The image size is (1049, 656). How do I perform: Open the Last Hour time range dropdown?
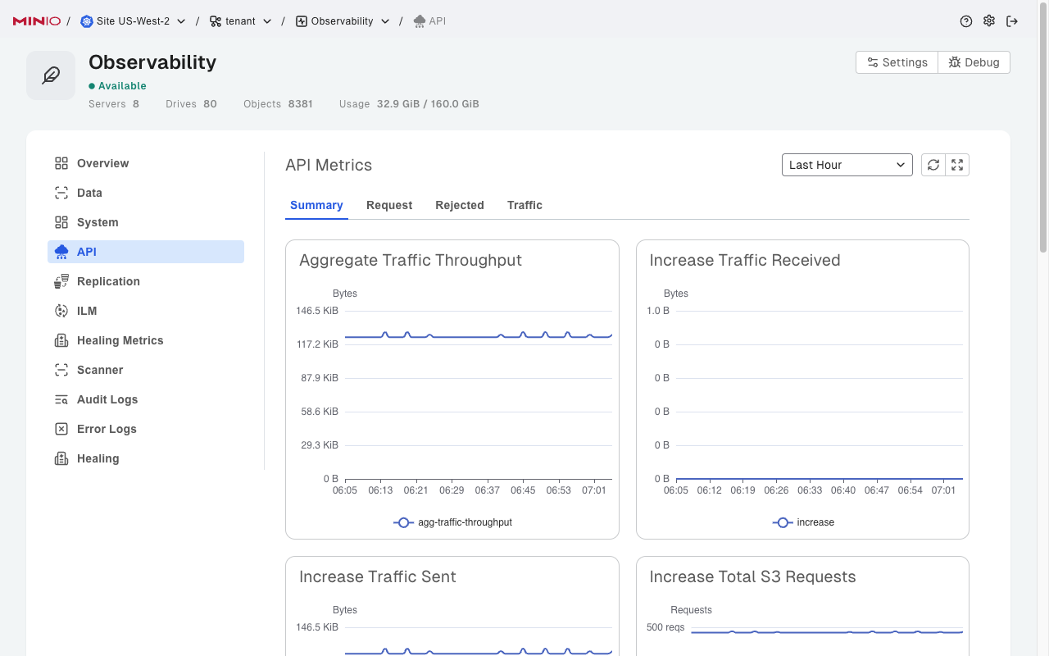coord(847,165)
